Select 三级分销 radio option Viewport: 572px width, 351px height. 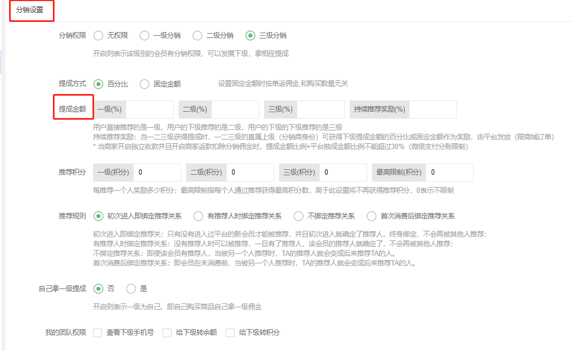click(250, 36)
